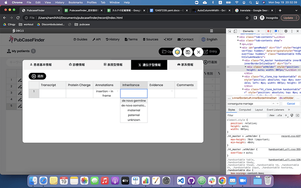Screen dimensions: 301x188
Task: Click the Comments cell in row 1
Action: tap(186, 93)
